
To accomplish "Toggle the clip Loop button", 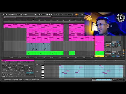I will [x=9, y=67].
